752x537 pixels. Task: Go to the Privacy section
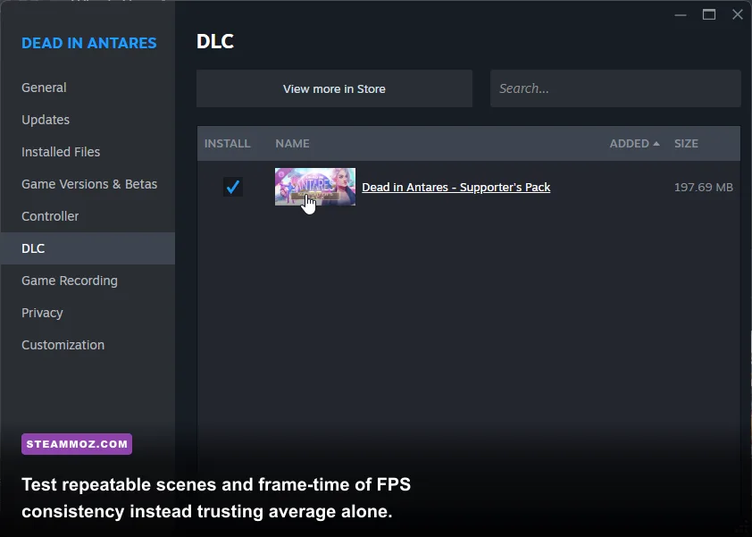tap(42, 313)
